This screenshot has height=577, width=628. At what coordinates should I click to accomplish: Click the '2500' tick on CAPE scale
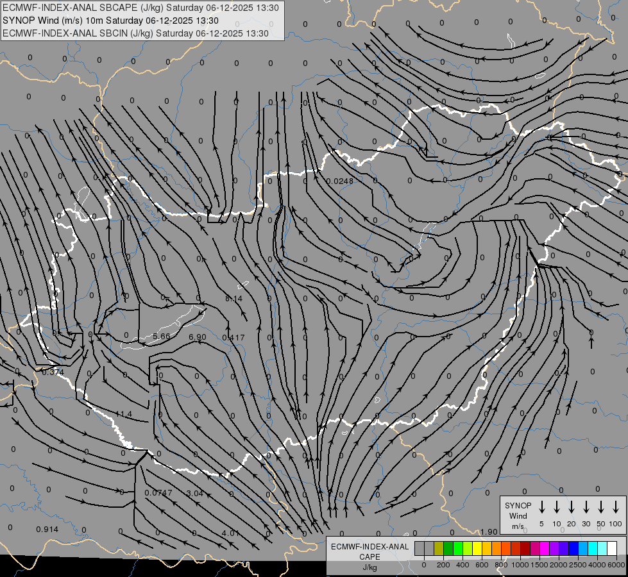tap(578, 565)
